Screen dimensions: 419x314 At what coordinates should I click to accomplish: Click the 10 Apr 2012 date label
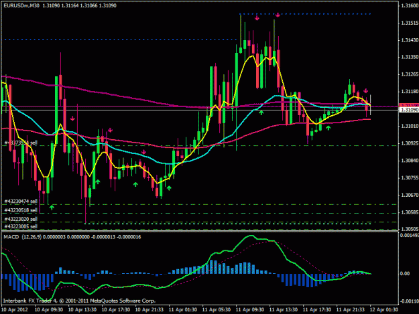14,309
